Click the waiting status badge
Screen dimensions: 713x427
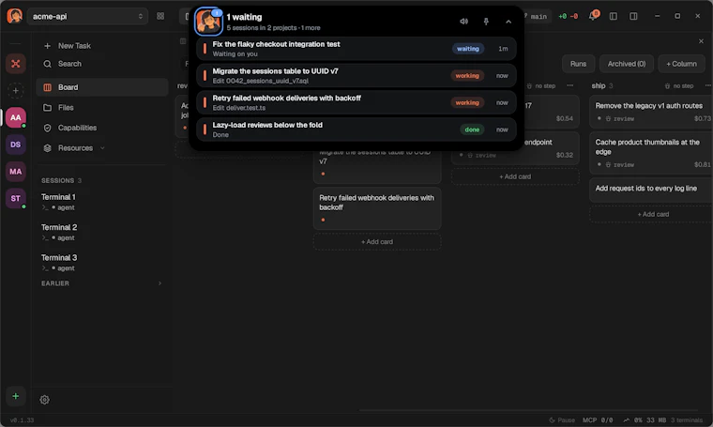click(x=468, y=49)
